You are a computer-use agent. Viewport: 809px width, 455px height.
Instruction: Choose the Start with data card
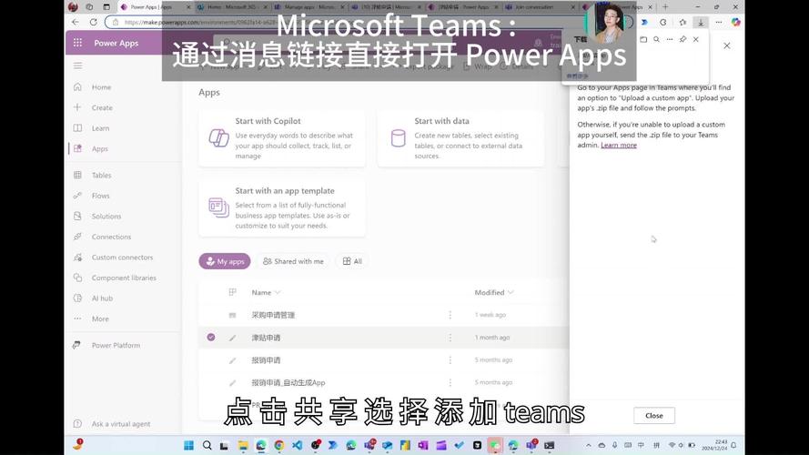coord(460,138)
